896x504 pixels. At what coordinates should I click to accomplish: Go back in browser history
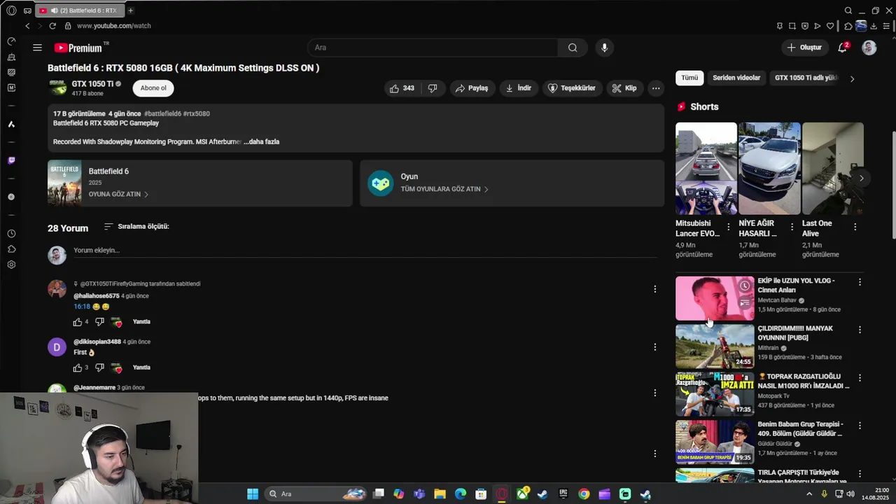pyautogui.click(x=27, y=26)
